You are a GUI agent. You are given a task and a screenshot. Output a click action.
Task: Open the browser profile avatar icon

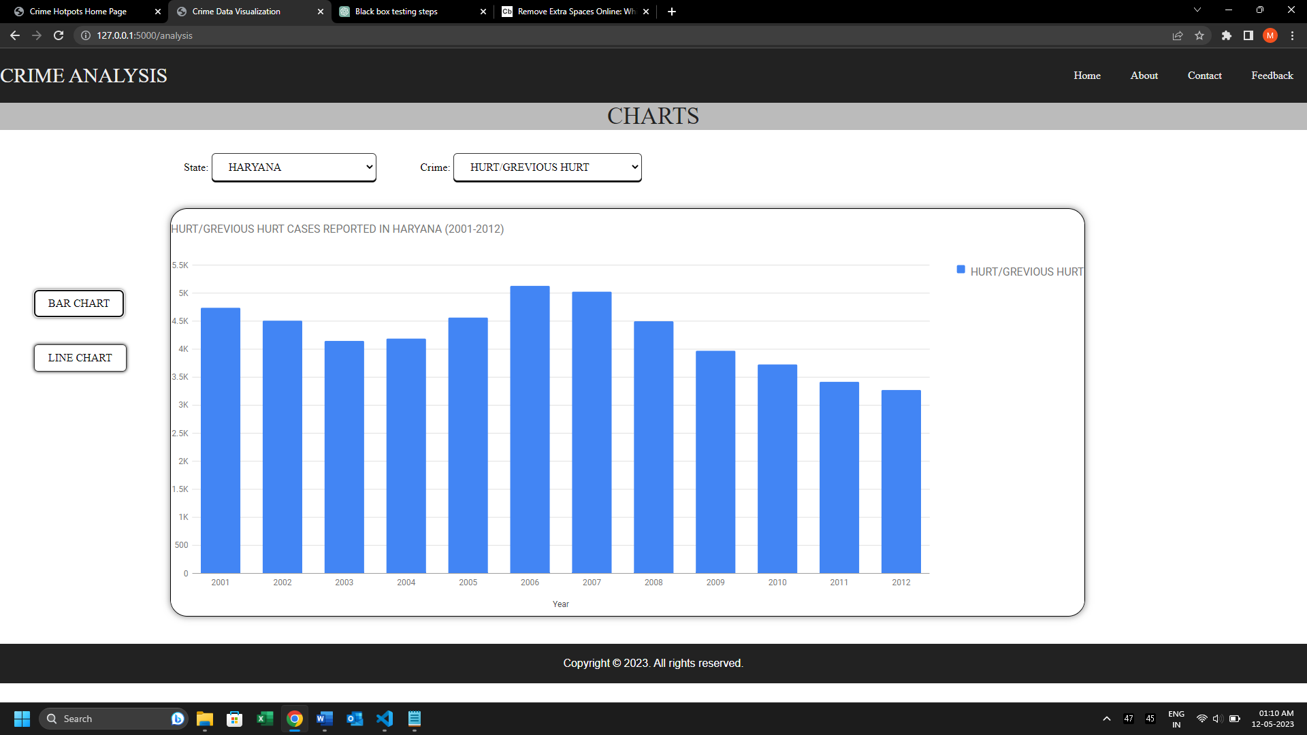tap(1270, 35)
